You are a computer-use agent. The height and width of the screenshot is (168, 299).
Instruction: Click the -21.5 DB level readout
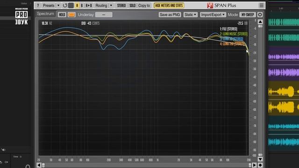pyautogui.click(x=242, y=23)
